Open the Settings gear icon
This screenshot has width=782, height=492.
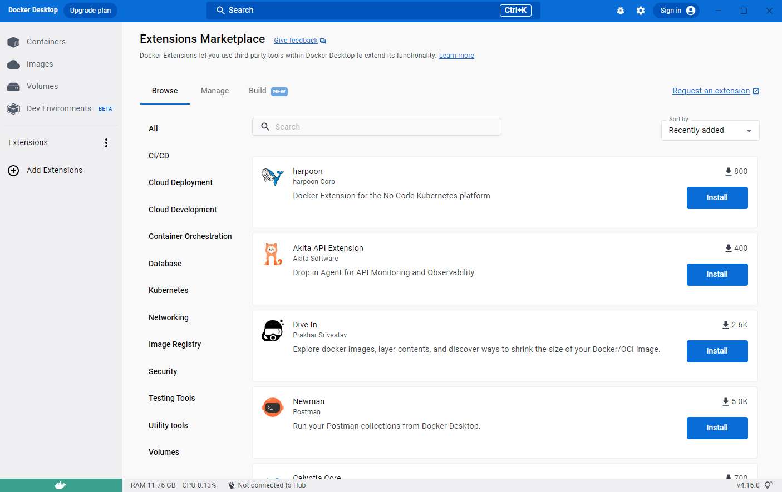pos(641,11)
